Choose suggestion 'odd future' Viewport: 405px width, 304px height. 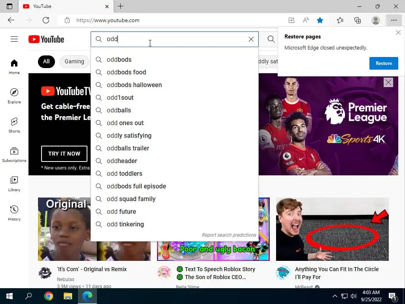[x=174, y=211]
